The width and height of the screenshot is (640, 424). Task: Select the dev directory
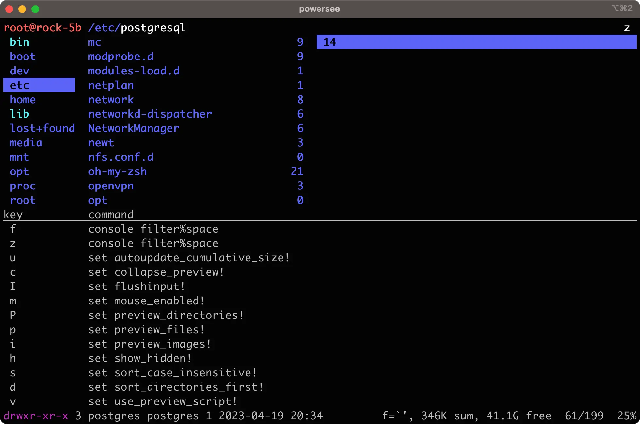click(20, 71)
